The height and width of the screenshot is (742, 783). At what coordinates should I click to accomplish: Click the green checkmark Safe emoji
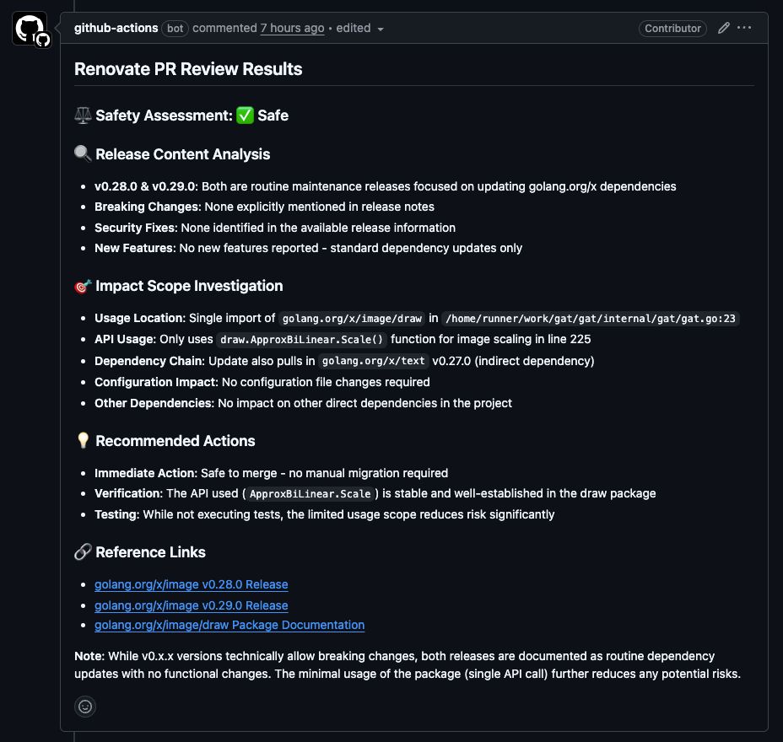[x=245, y=116]
